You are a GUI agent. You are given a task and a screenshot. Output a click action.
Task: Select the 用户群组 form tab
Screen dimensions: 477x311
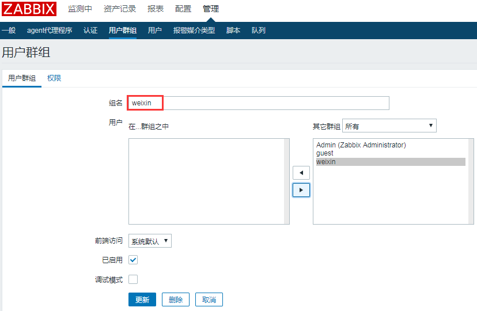click(22, 78)
